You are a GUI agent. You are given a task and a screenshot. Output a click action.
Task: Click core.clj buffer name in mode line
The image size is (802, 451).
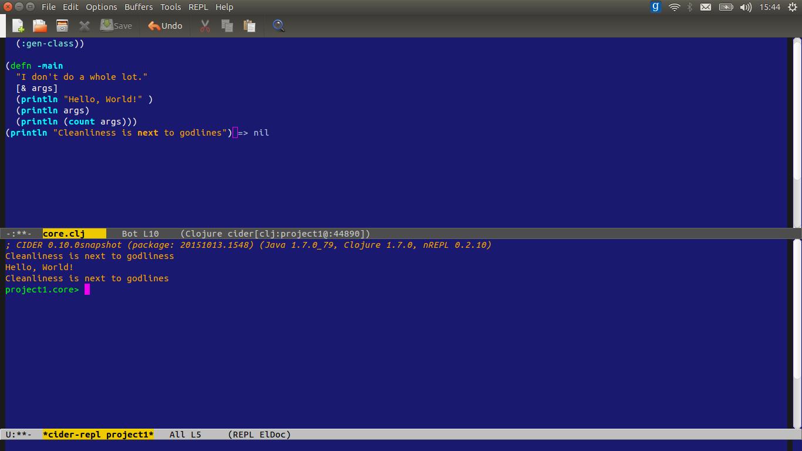click(x=64, y=234)
